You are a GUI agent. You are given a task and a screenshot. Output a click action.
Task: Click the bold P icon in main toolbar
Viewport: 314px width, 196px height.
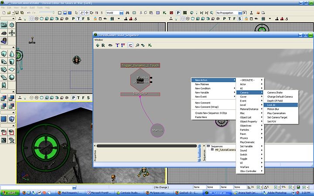[178, 13]
